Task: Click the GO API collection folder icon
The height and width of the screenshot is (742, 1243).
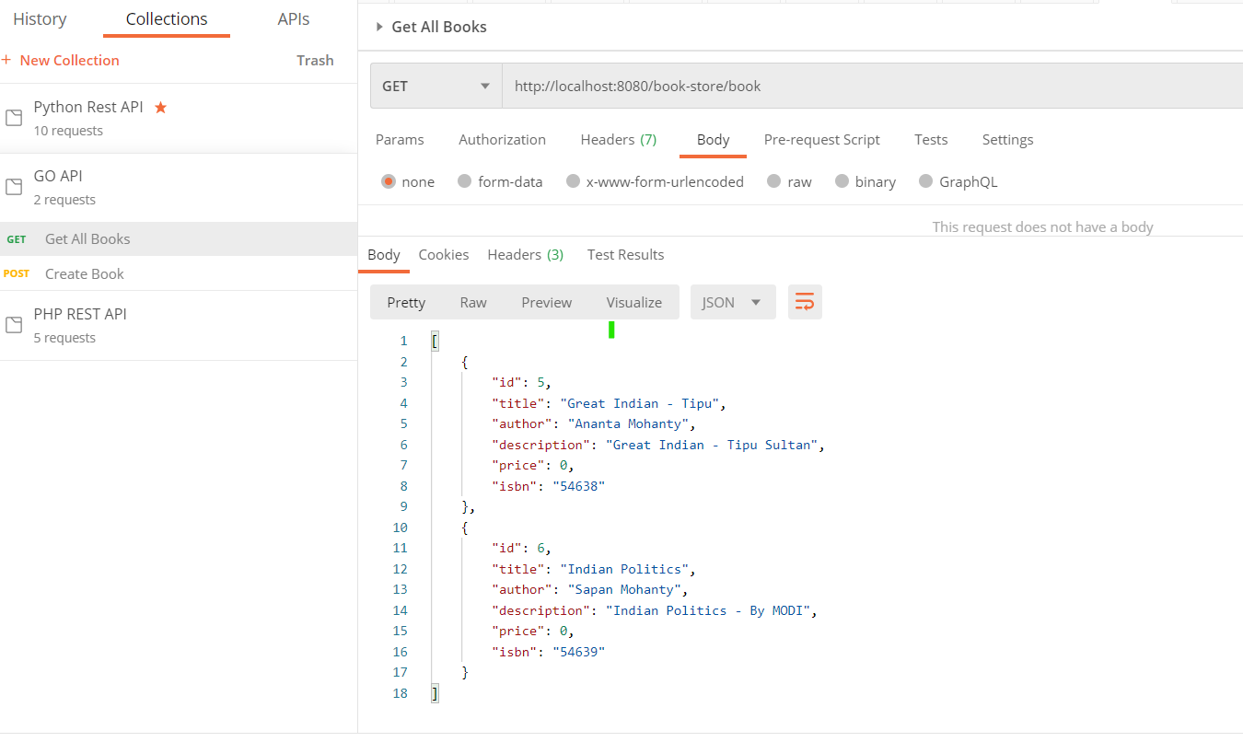Action: [14, 187]
